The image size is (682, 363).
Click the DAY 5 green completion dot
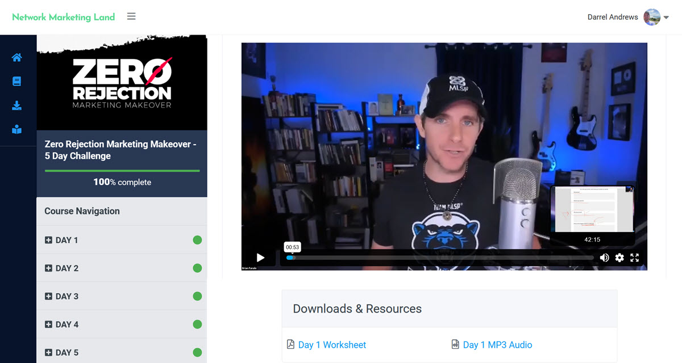point(197,352)
